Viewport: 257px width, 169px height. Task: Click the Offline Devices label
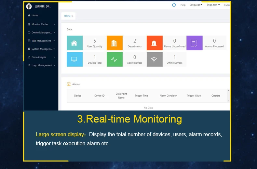click(x=175, y=63)
